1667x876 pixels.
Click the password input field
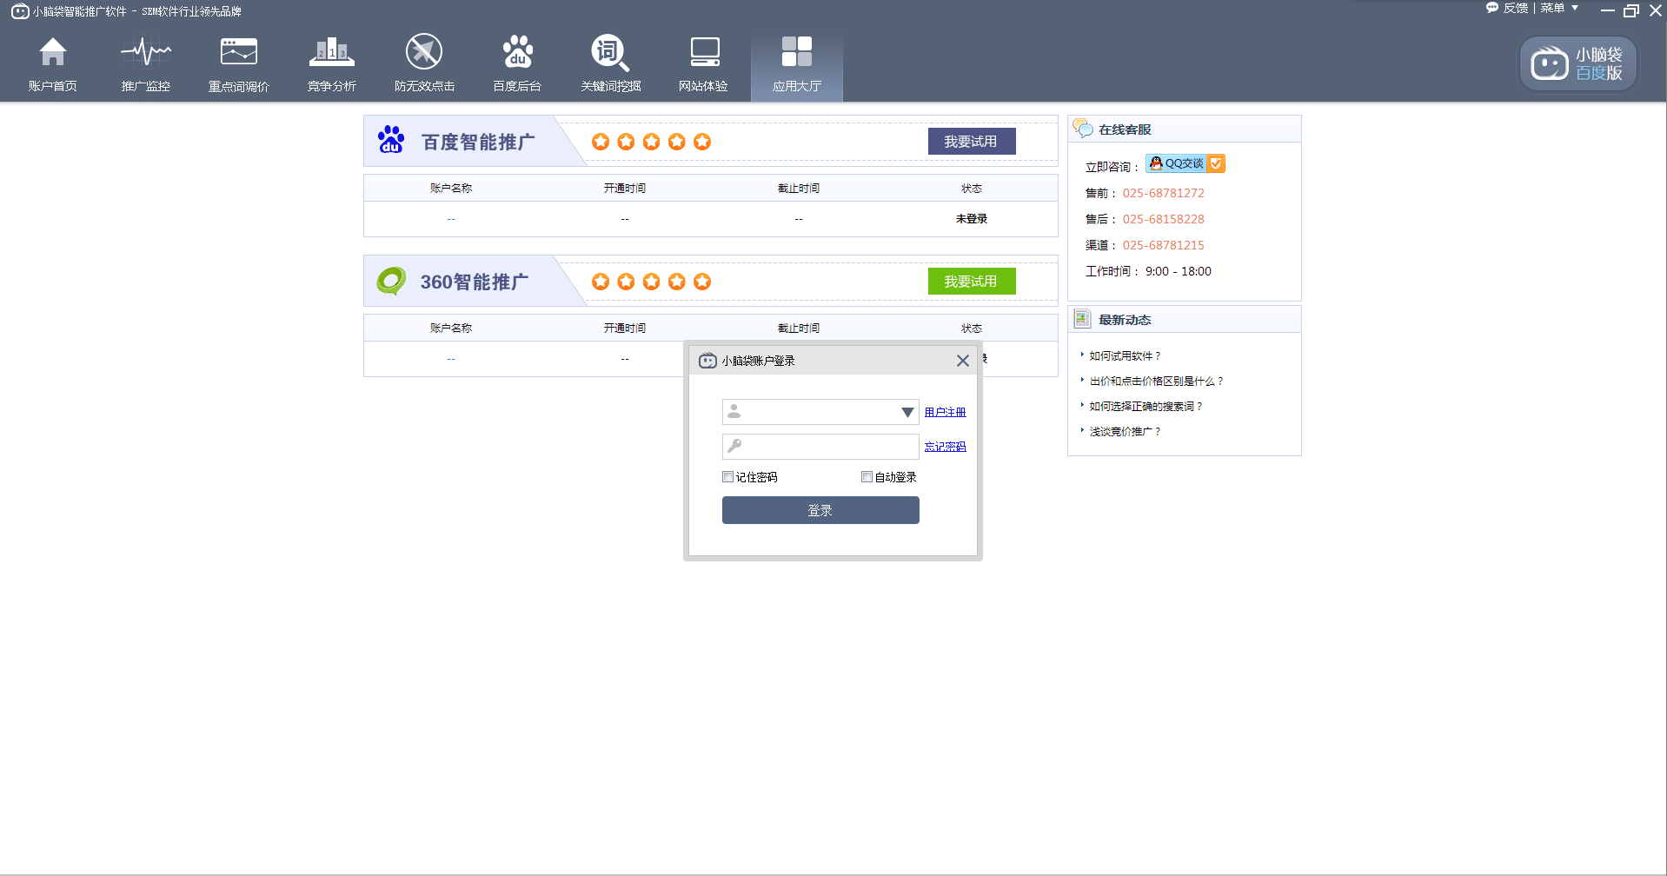820,447
